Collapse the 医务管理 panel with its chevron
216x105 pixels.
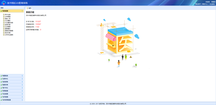(x=22, y=11)
